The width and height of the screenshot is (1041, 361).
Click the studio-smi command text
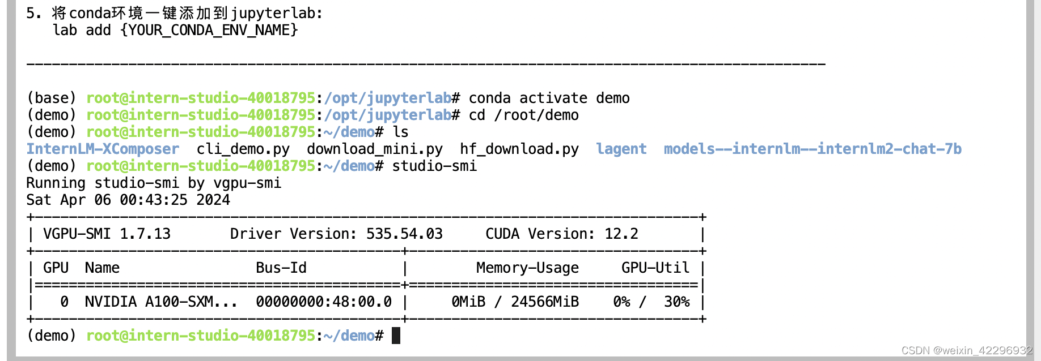434,166
